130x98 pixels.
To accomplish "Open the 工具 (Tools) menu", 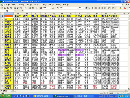I will coord(44,5).
